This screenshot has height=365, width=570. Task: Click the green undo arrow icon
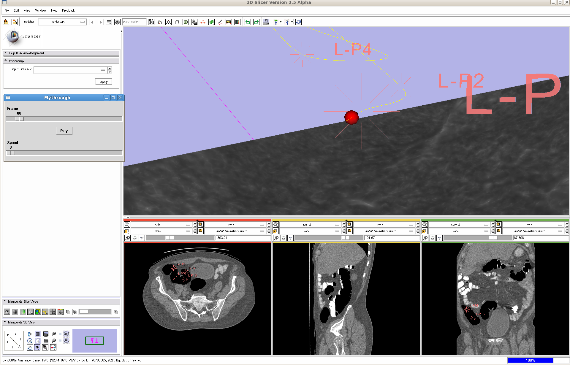[x=248, y=22]
